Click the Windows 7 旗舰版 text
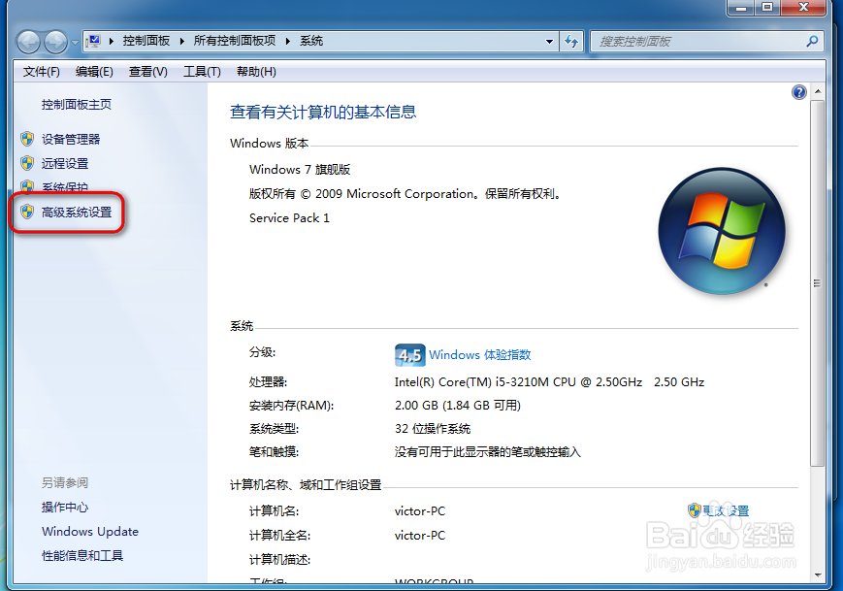The height and width of the screenshot is (591, 843). coord(300,170)
